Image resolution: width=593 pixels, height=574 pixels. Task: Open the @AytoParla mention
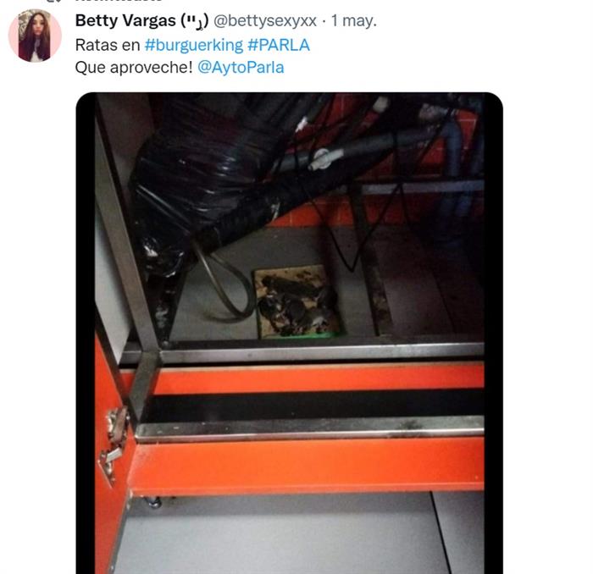pyautogui.click(x=241, y=68)
